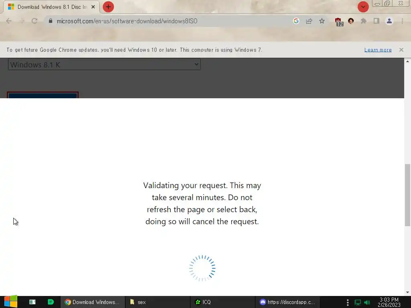Open the Windows Start menu

click(x=11, y=302)
